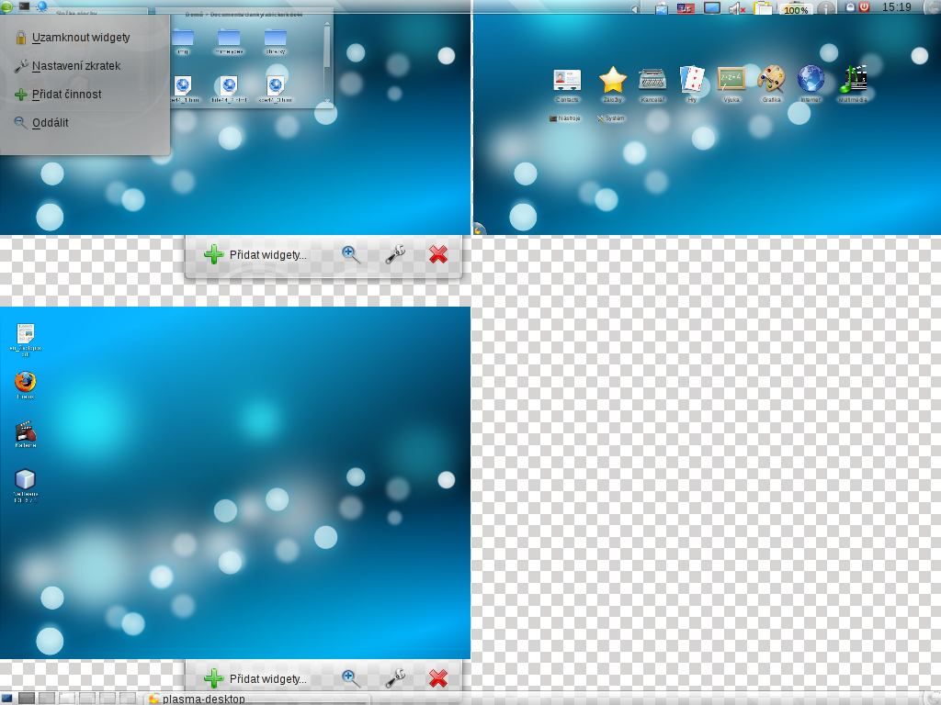
Task: Open the Firefox desktop icon
Action: 26,382
